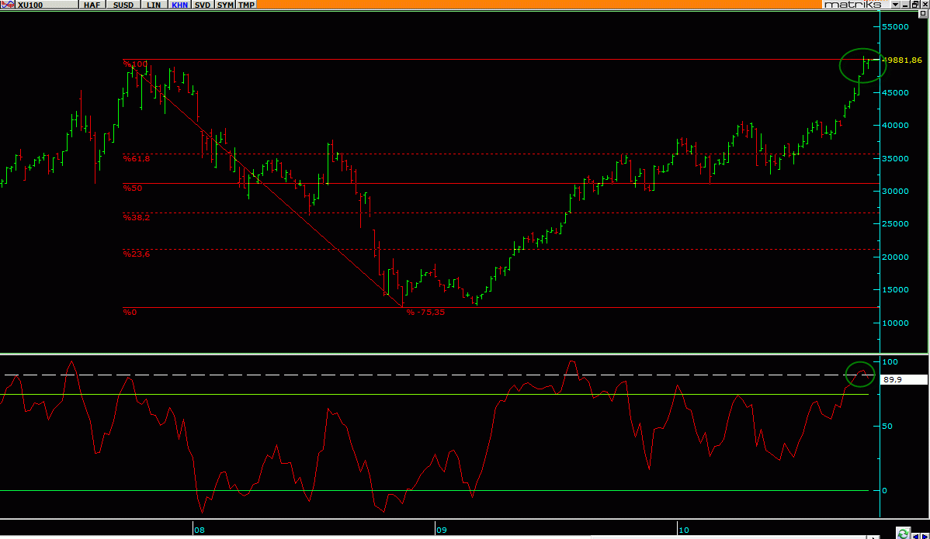Open the SVD tab
930x539 pixels.
tap(203, 5)
